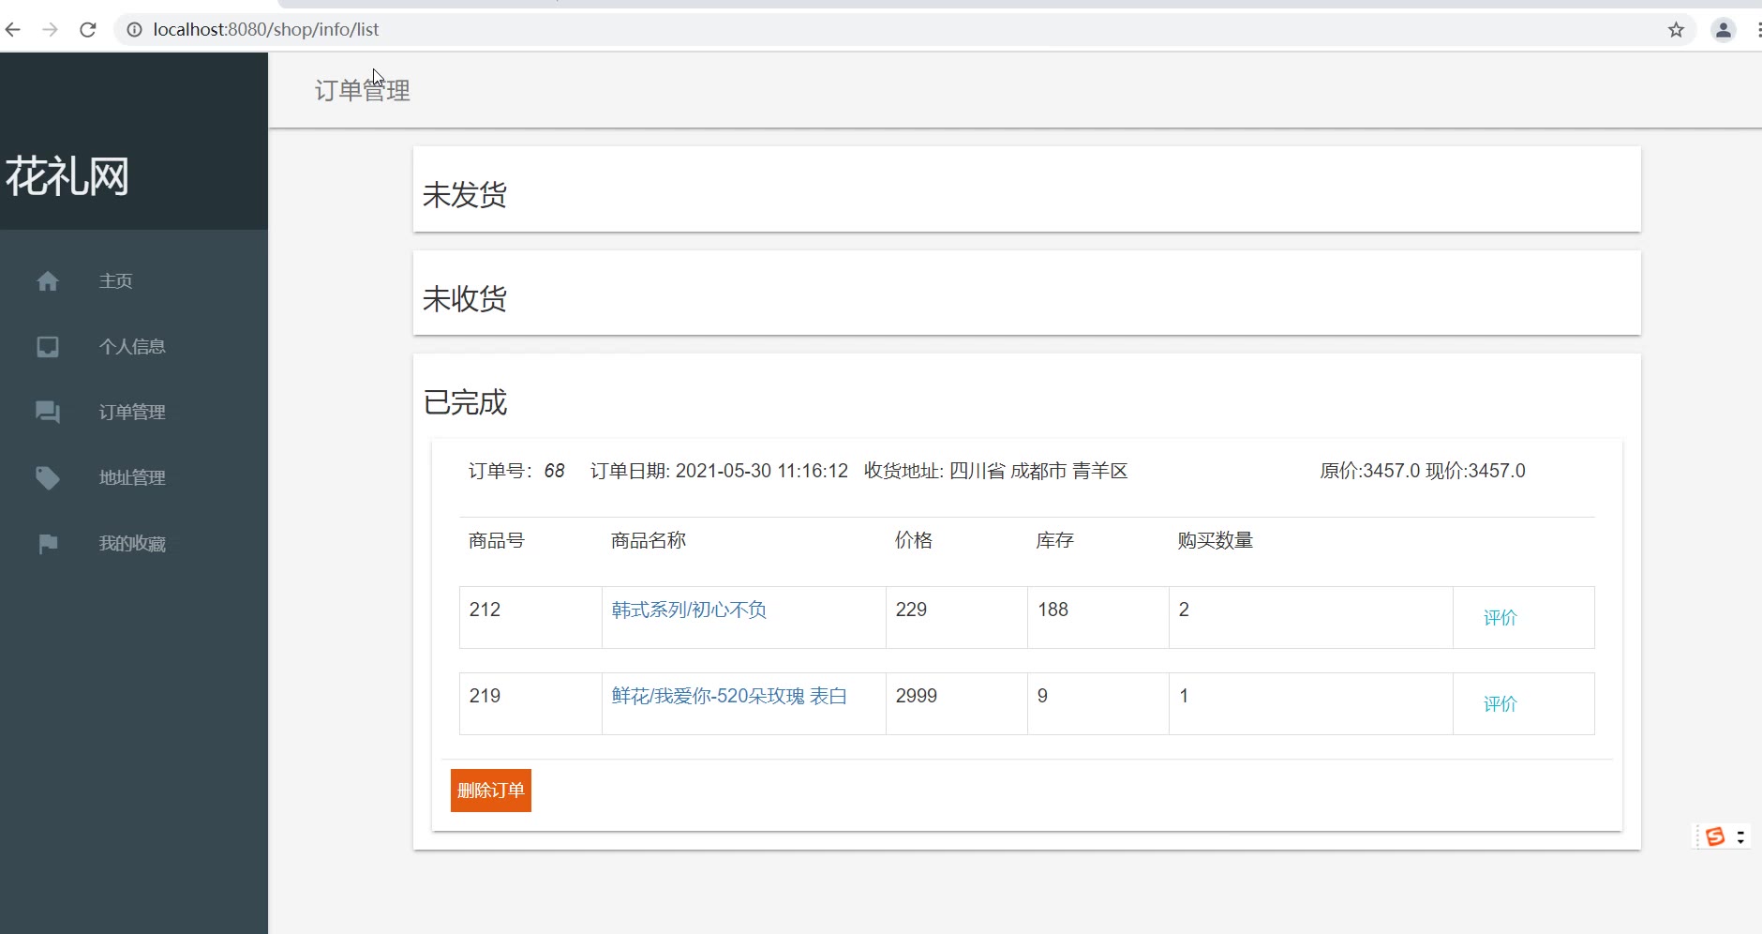Click the site information icon in address bar
This screenshot has width=1762, height=934.
point(134,30)
